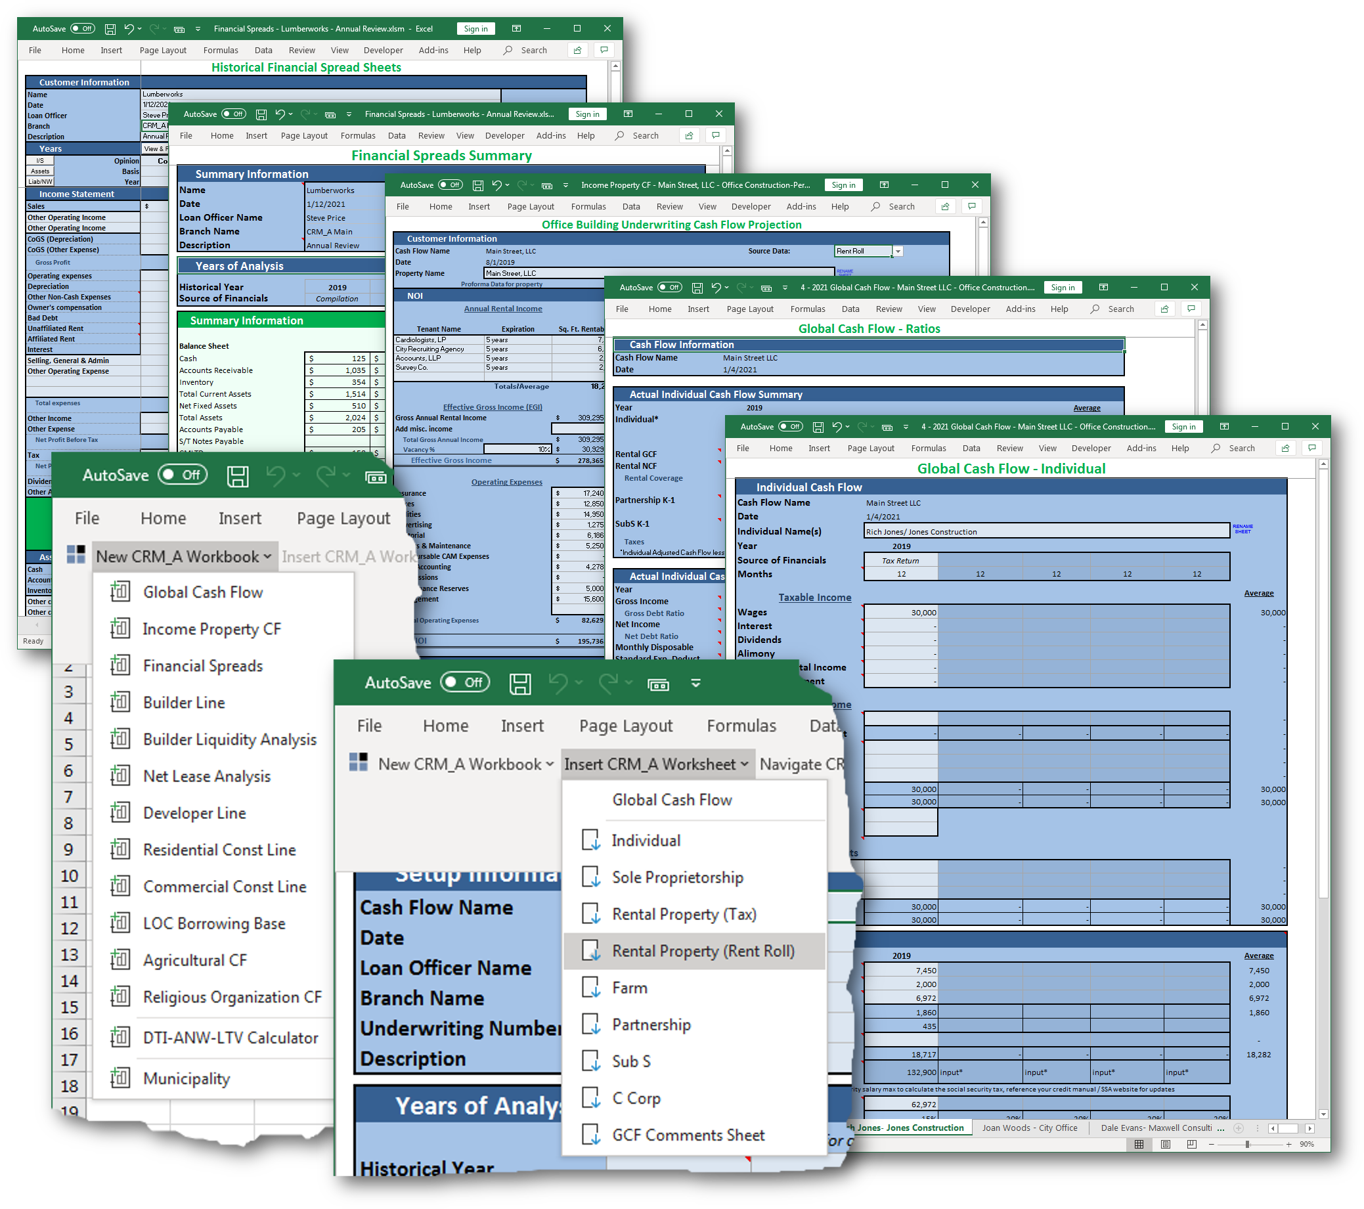Click the Agricultural CF icon
The image size is (1364, 1209).
(118, 958)
